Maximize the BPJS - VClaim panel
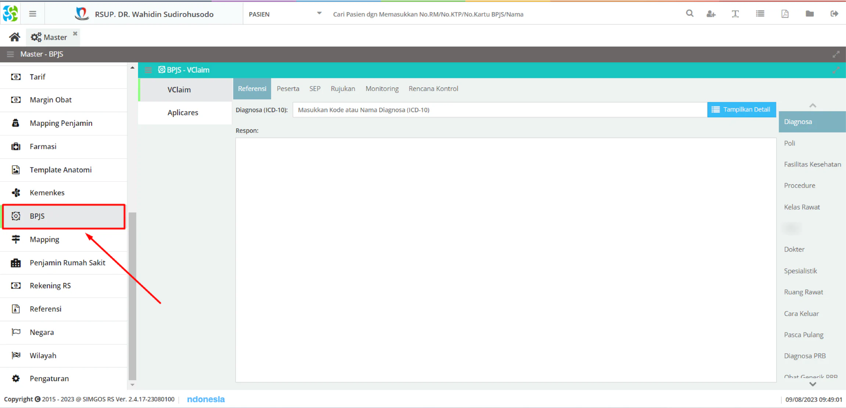The height and width of the screenshot is (408, 846). pos(836,70)
